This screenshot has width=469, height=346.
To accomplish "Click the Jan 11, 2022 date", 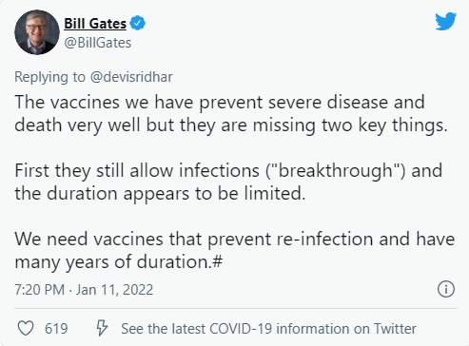I will [114, 290].
